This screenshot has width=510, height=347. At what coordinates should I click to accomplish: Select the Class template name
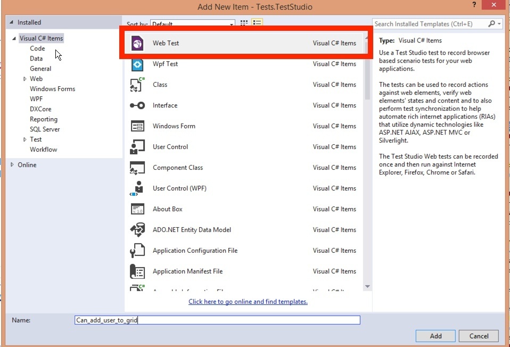160,85
